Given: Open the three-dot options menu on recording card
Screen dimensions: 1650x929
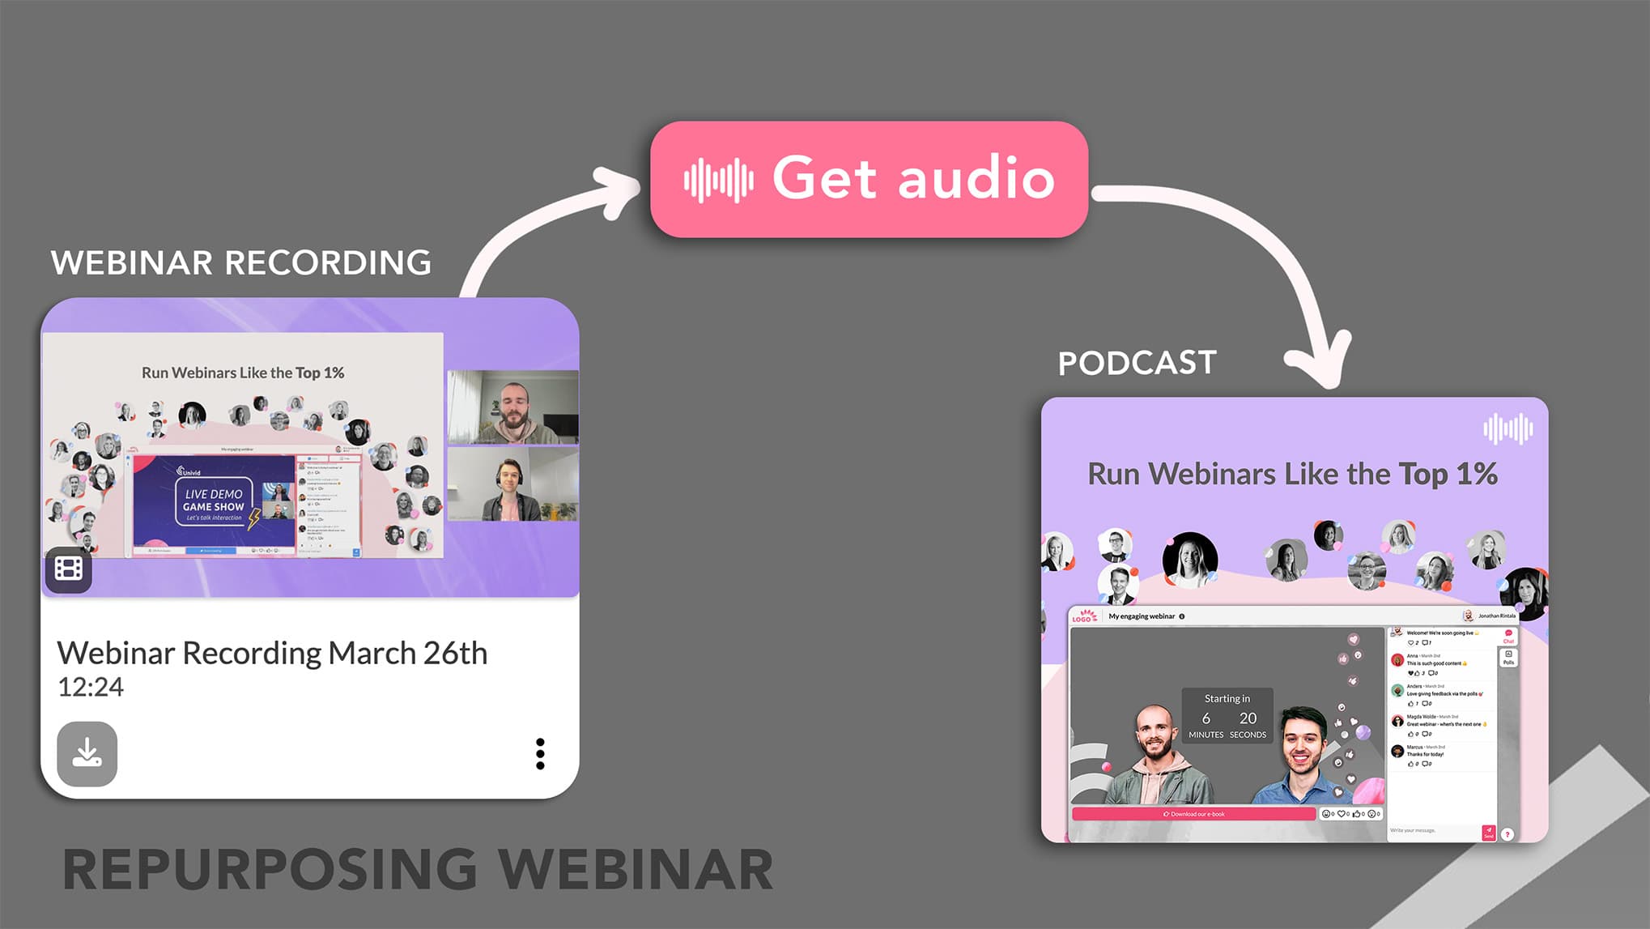Looking at the screenshot, I should click(540, 753).
